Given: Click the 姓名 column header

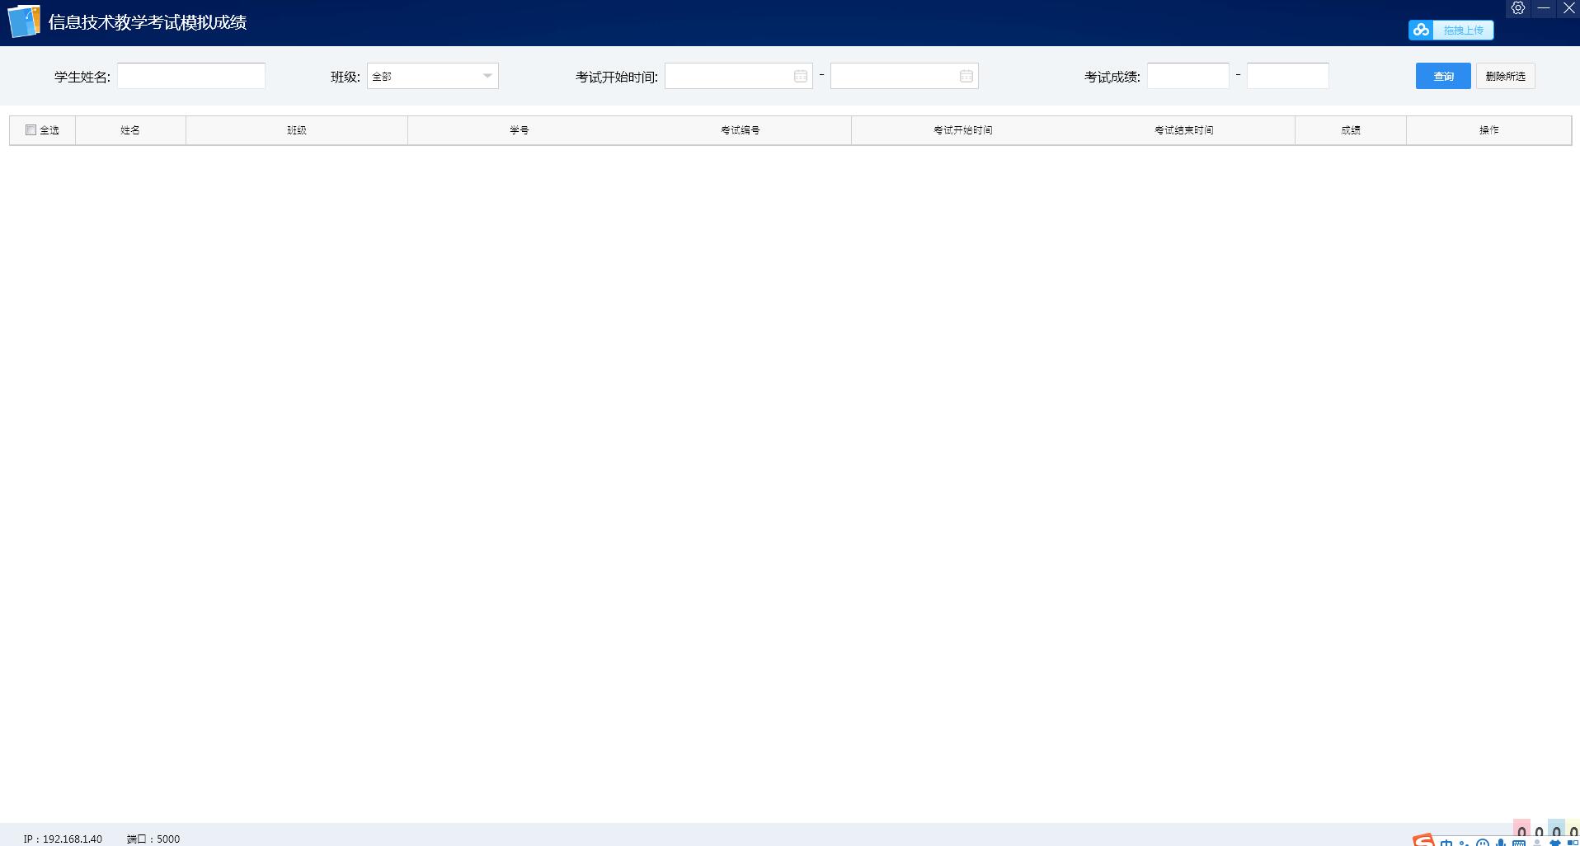Looking at the screenshot, I should tap(130, 130).
